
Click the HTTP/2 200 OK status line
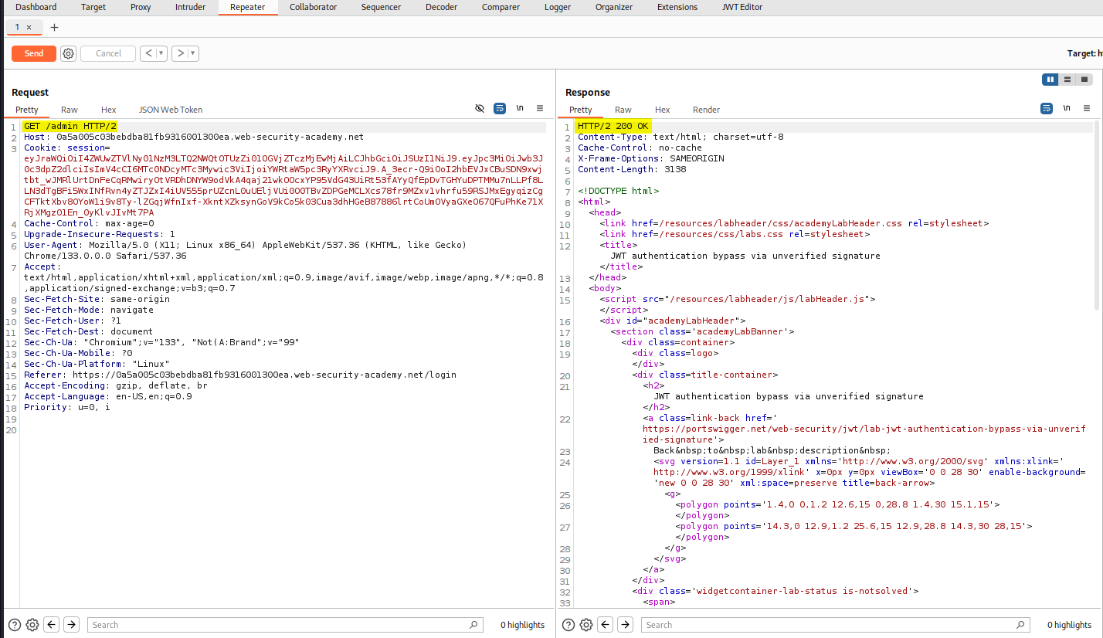613,126
